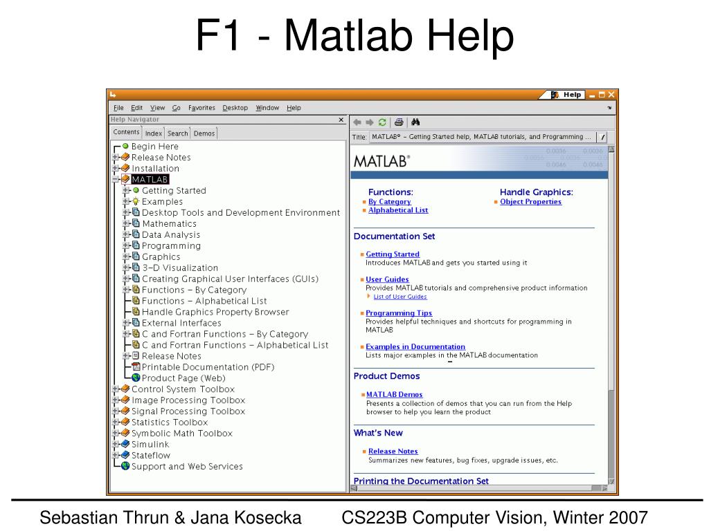This screenshot has height=531, width=709.
Task: Collapse the MATLAB tree node
Action: (116, 179)
